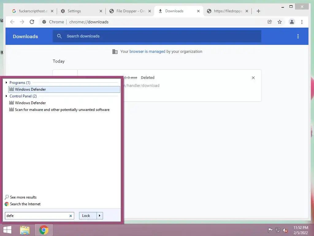Click the managed organization building icon
The image size is (314, 236).
(115, 52)
